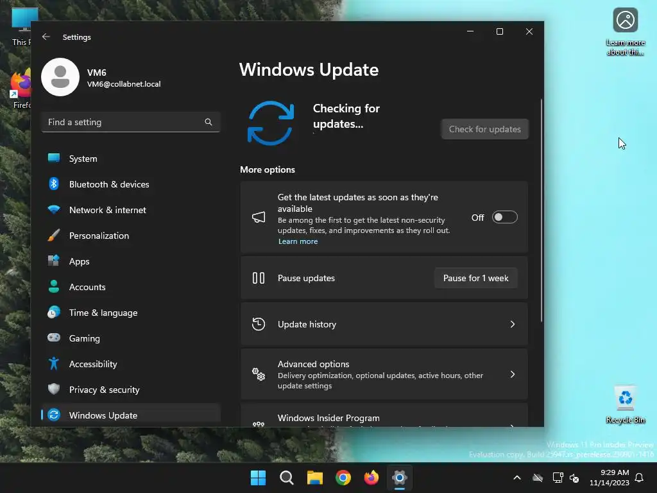The image size is (657, 493).
Task: Click the Apps icon in sidebar
Action: 54,261
